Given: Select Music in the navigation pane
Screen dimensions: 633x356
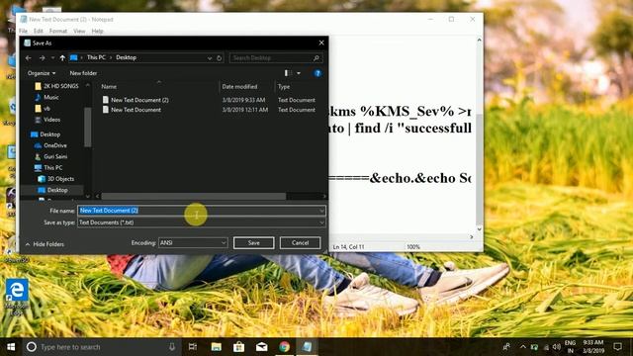Looking at the screenshot, I should [x=46, y=97].
